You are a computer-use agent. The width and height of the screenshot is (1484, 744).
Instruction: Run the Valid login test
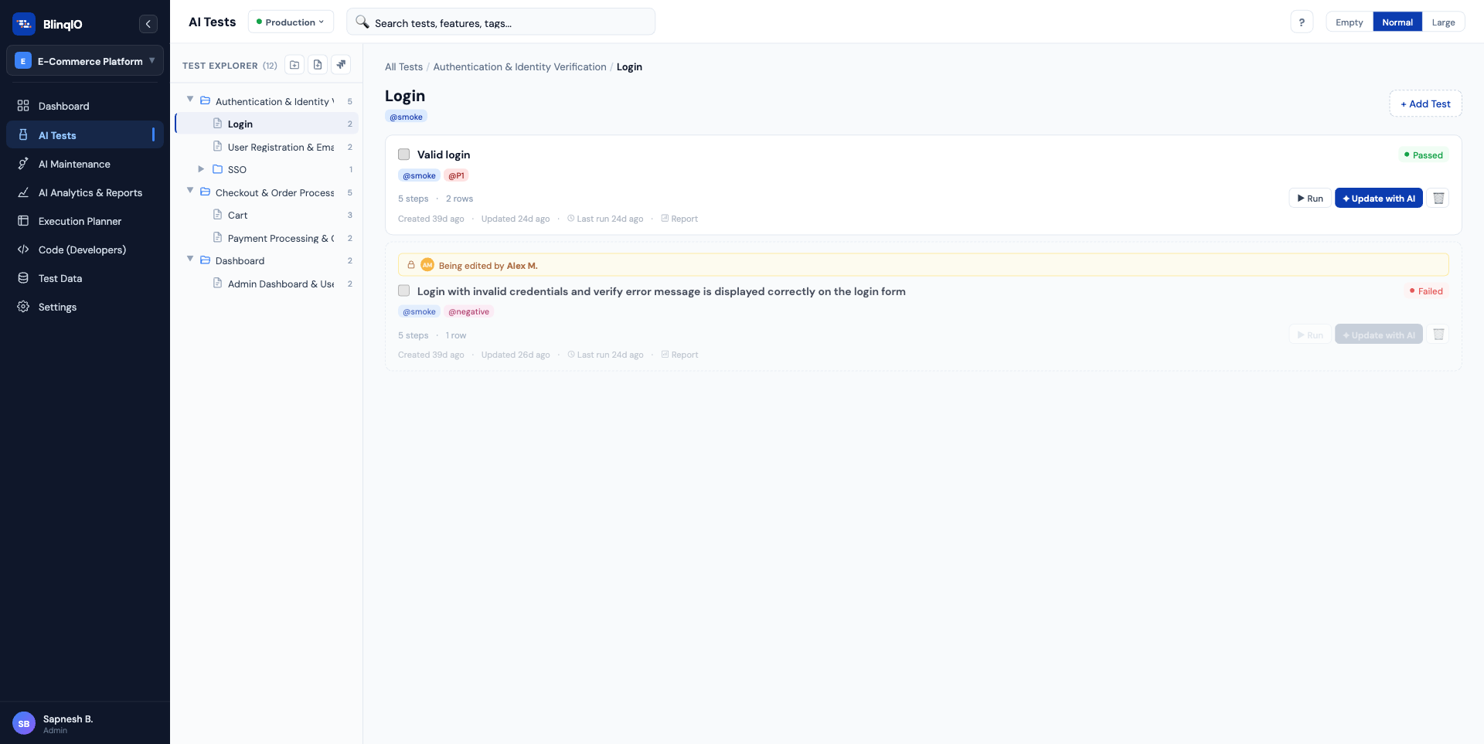click(1309, 198)
